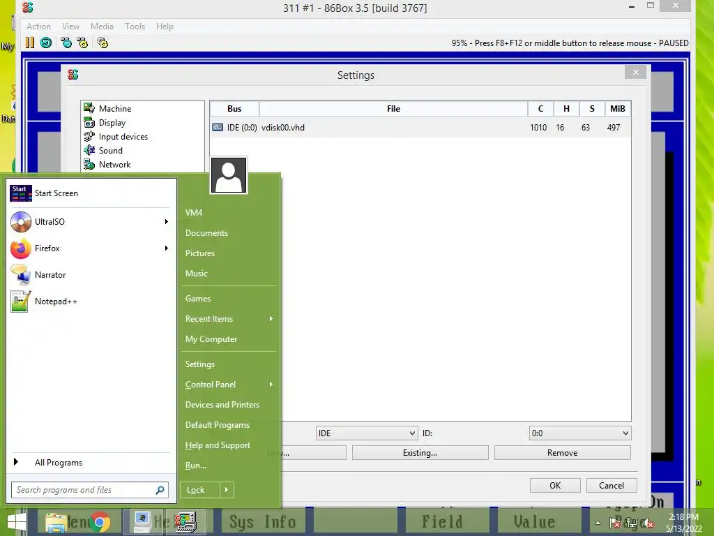Click the Windows Start button

click(17, 522)
